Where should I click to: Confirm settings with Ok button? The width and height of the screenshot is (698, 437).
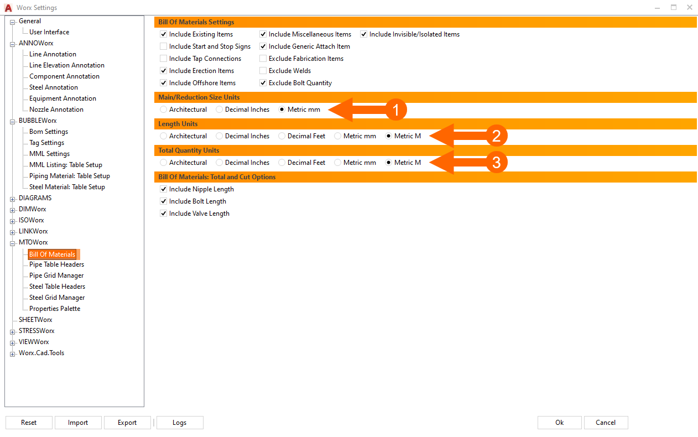560,423
